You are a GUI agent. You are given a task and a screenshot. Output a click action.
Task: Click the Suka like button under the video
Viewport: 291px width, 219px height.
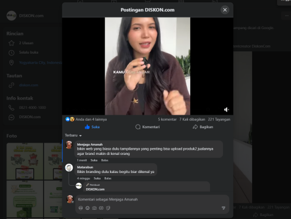click(92, 127)
